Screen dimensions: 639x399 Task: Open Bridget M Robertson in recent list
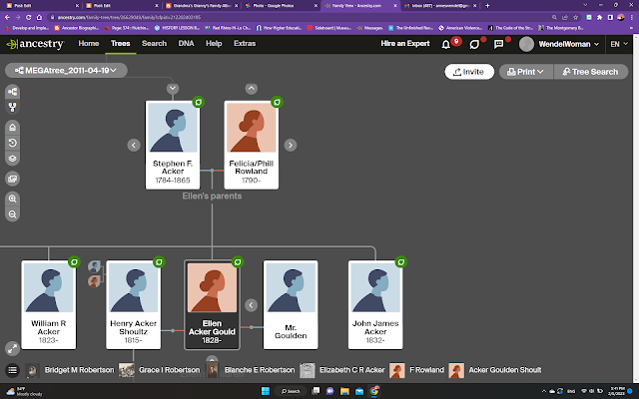[x=70, y=370]
